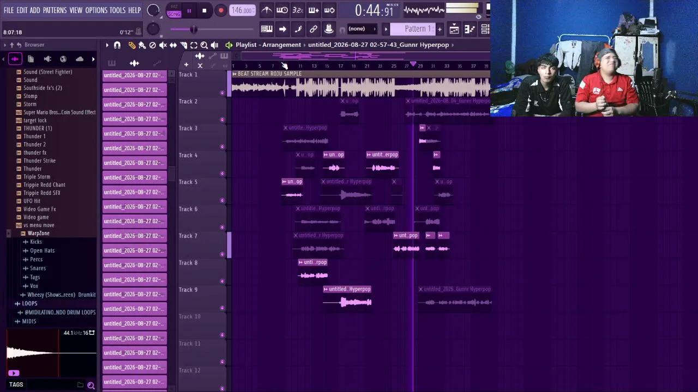This screenshot has height=392, width=698.
Task: Arm the record button
Action: tap(221, 10)
